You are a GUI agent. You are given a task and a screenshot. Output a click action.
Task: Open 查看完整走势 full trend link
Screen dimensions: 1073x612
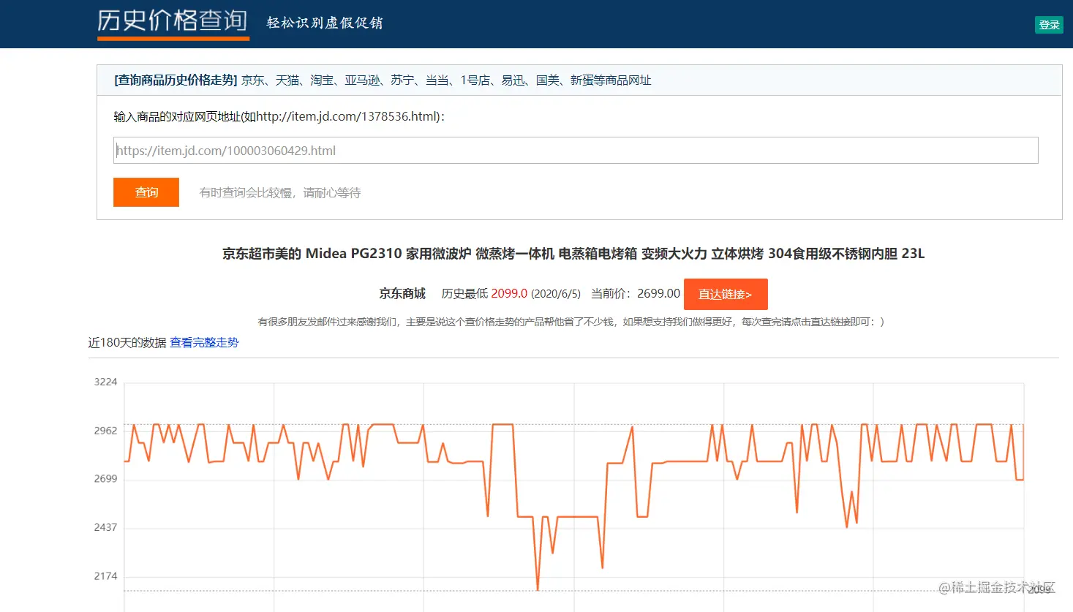[x=204, y=342]
